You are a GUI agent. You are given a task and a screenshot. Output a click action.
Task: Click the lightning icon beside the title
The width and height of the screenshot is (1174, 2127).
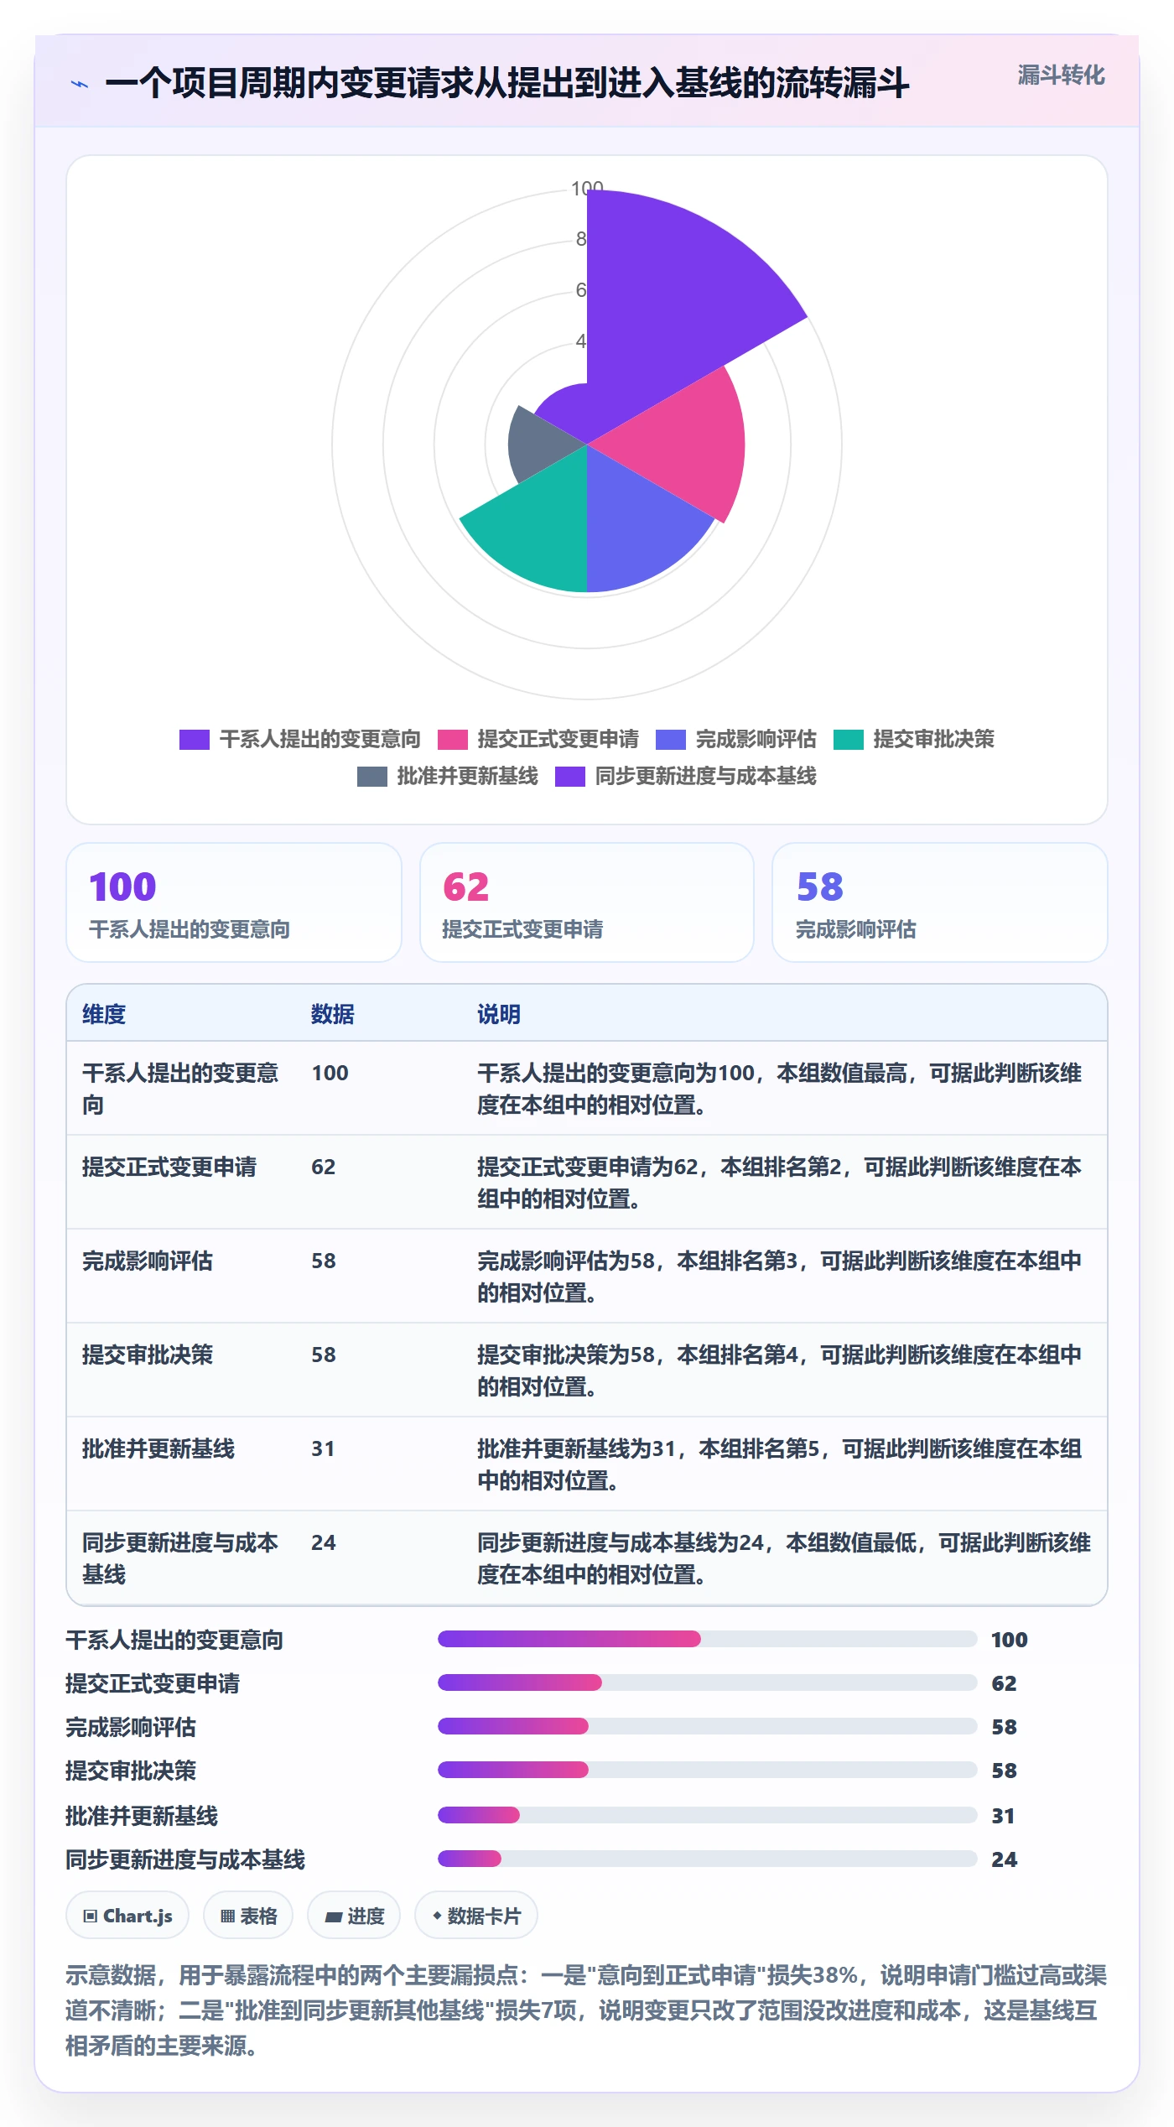point(80,84)
